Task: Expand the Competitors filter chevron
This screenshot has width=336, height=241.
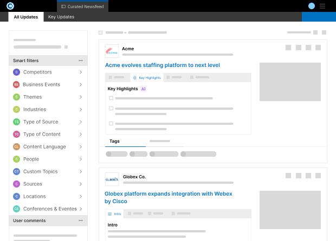Action: click(x=81, y=72)
